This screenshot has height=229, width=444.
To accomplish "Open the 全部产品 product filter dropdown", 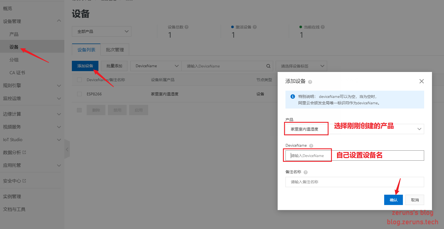I will [101, 32].
